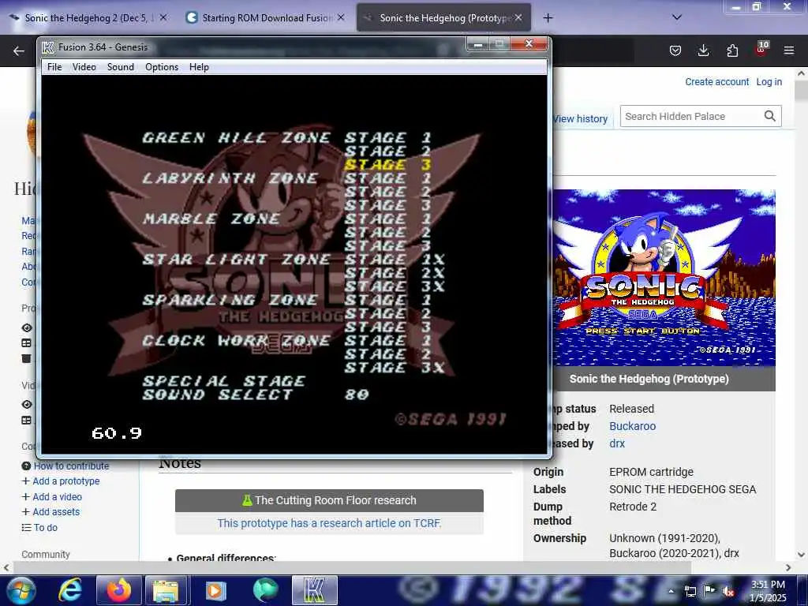This screenshot has width=808, height=606.
Task: Click the Action Center flag icon
Action: click(709, 591)
